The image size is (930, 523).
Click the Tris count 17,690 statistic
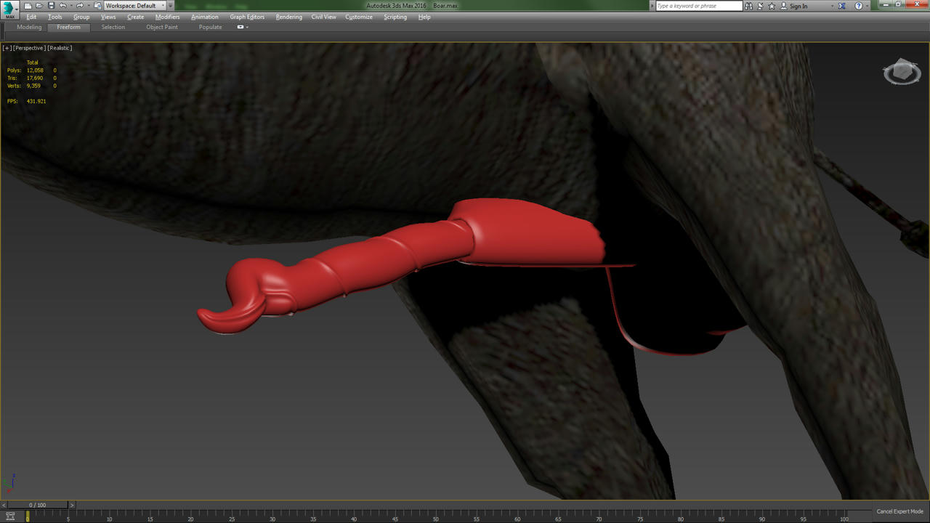[x=35, y=78]
